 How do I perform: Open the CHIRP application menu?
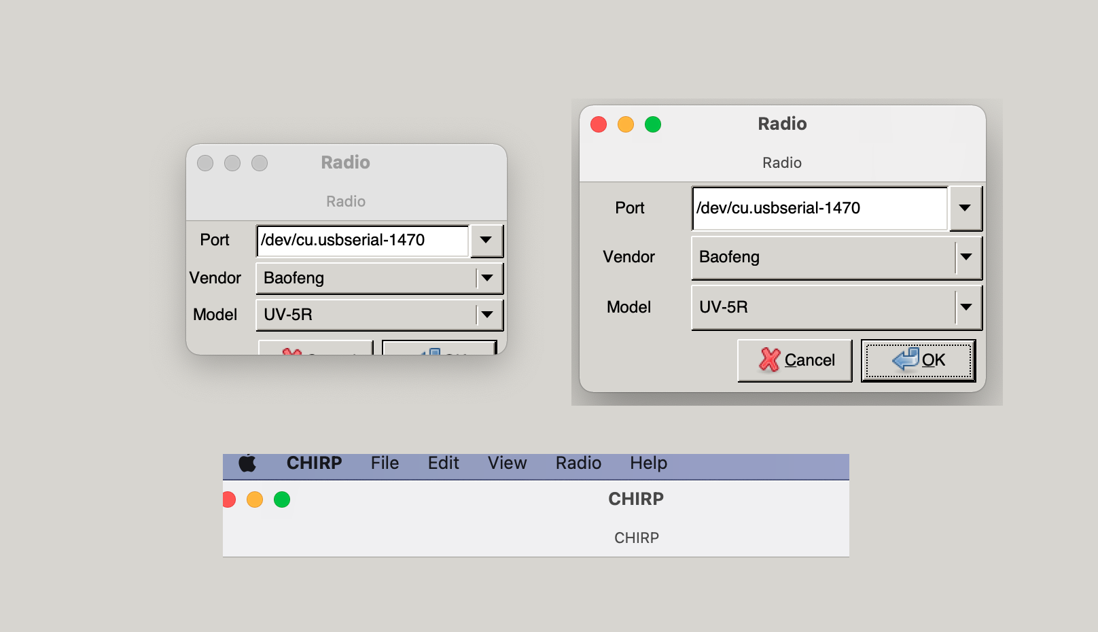(314, 463)
